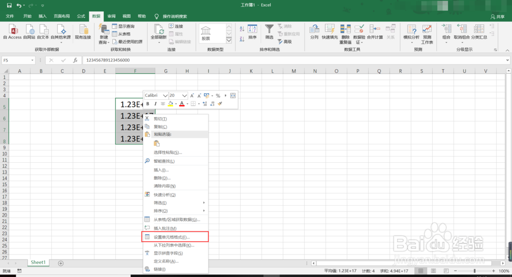Expand the data types gallery
This screenshot has height=277, width=512.
pyautogui.click(x=229, y=40)
